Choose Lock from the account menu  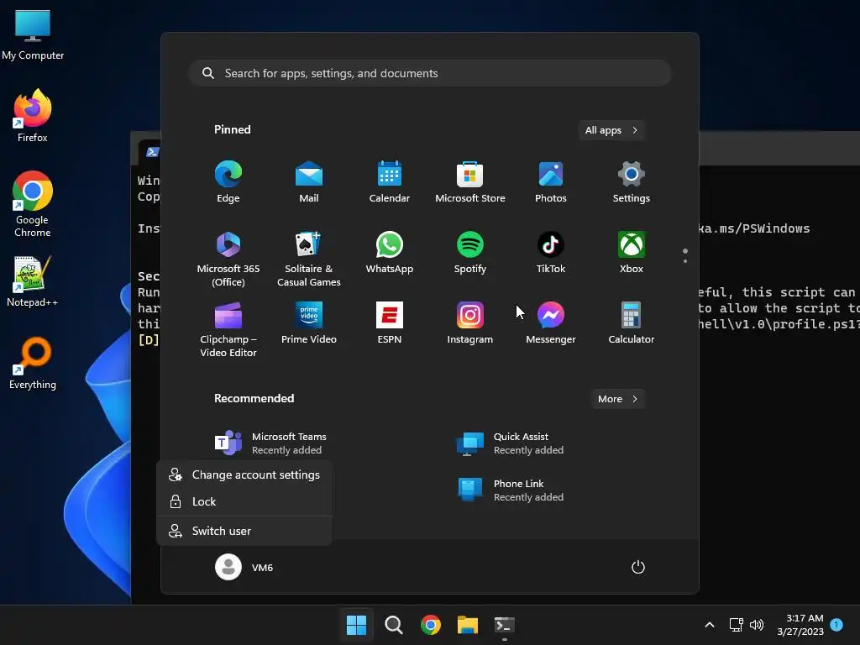[x=244, y=501]
